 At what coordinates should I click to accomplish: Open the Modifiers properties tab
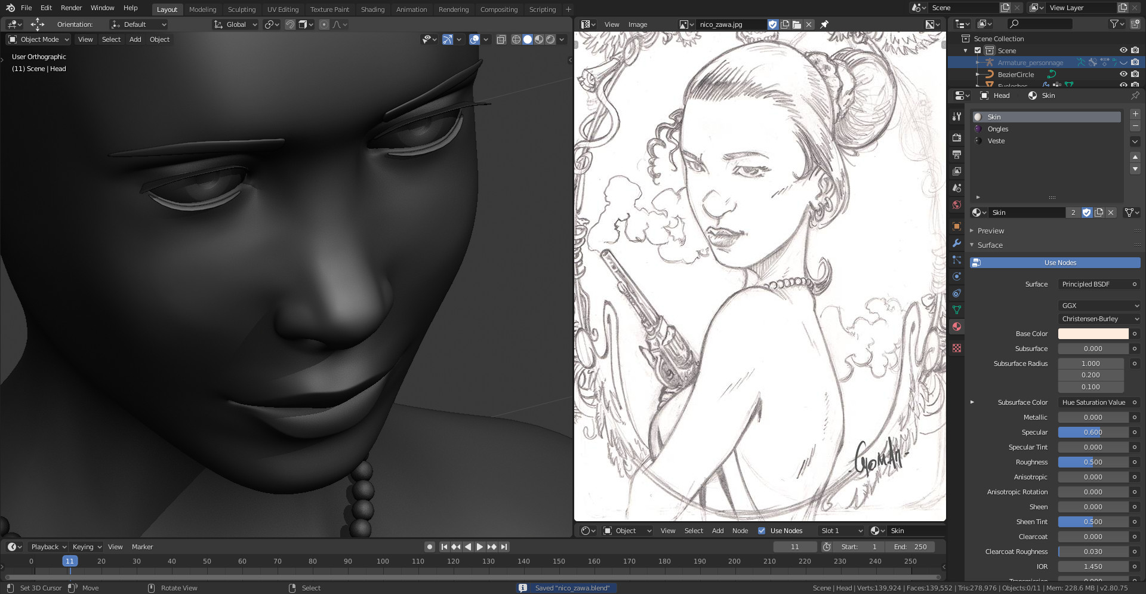(957, 243)
